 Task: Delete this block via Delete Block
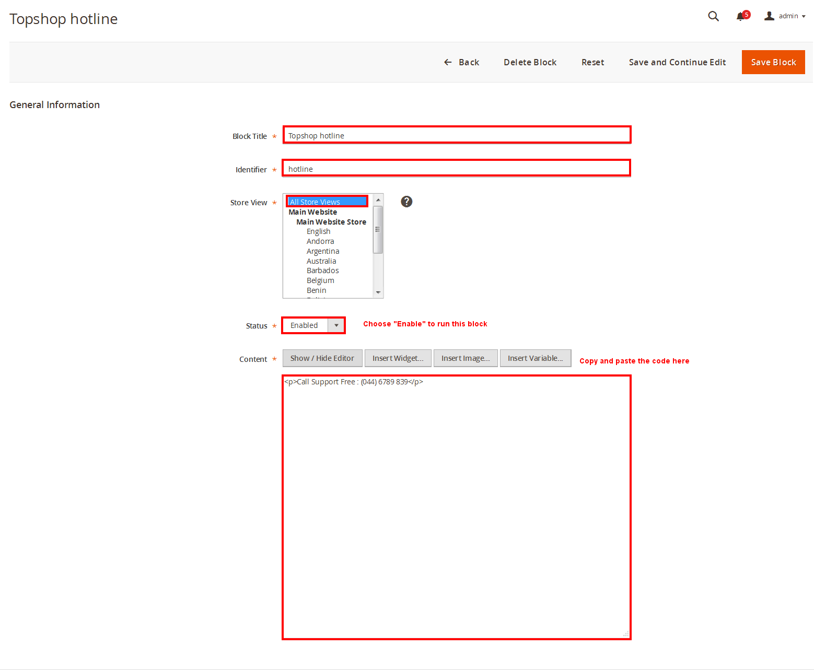(x=530, y=62)
